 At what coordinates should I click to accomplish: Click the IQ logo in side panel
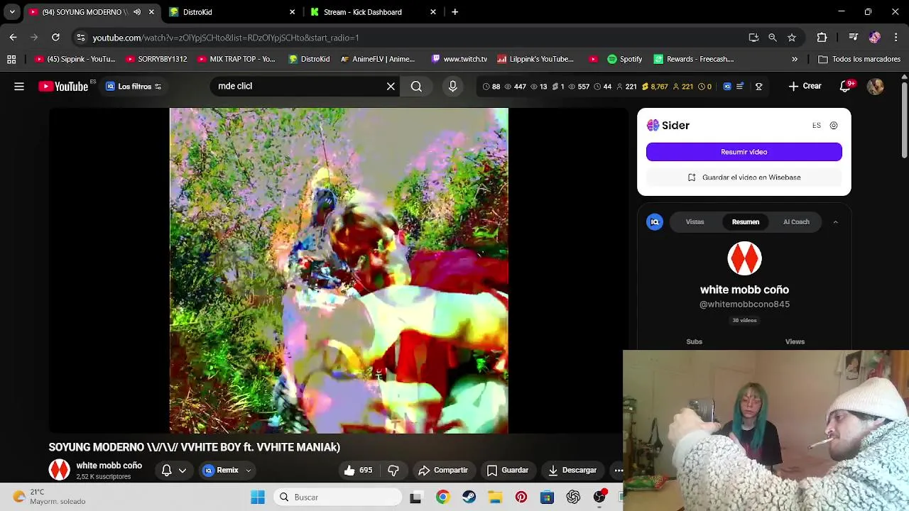click(655, 222)
